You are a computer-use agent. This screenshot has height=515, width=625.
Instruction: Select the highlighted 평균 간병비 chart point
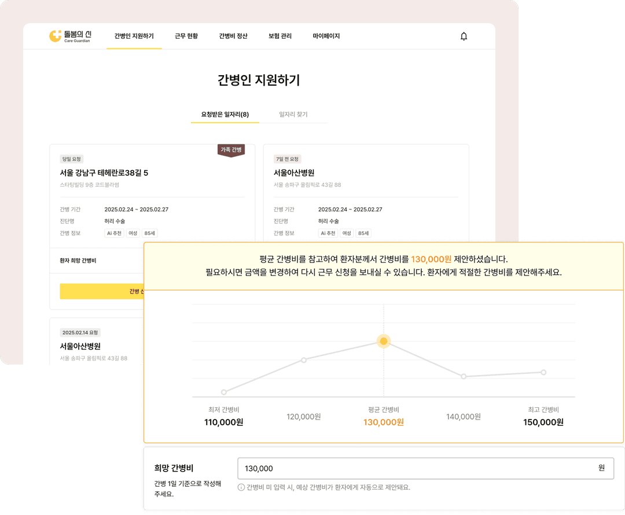click(383, 341)
